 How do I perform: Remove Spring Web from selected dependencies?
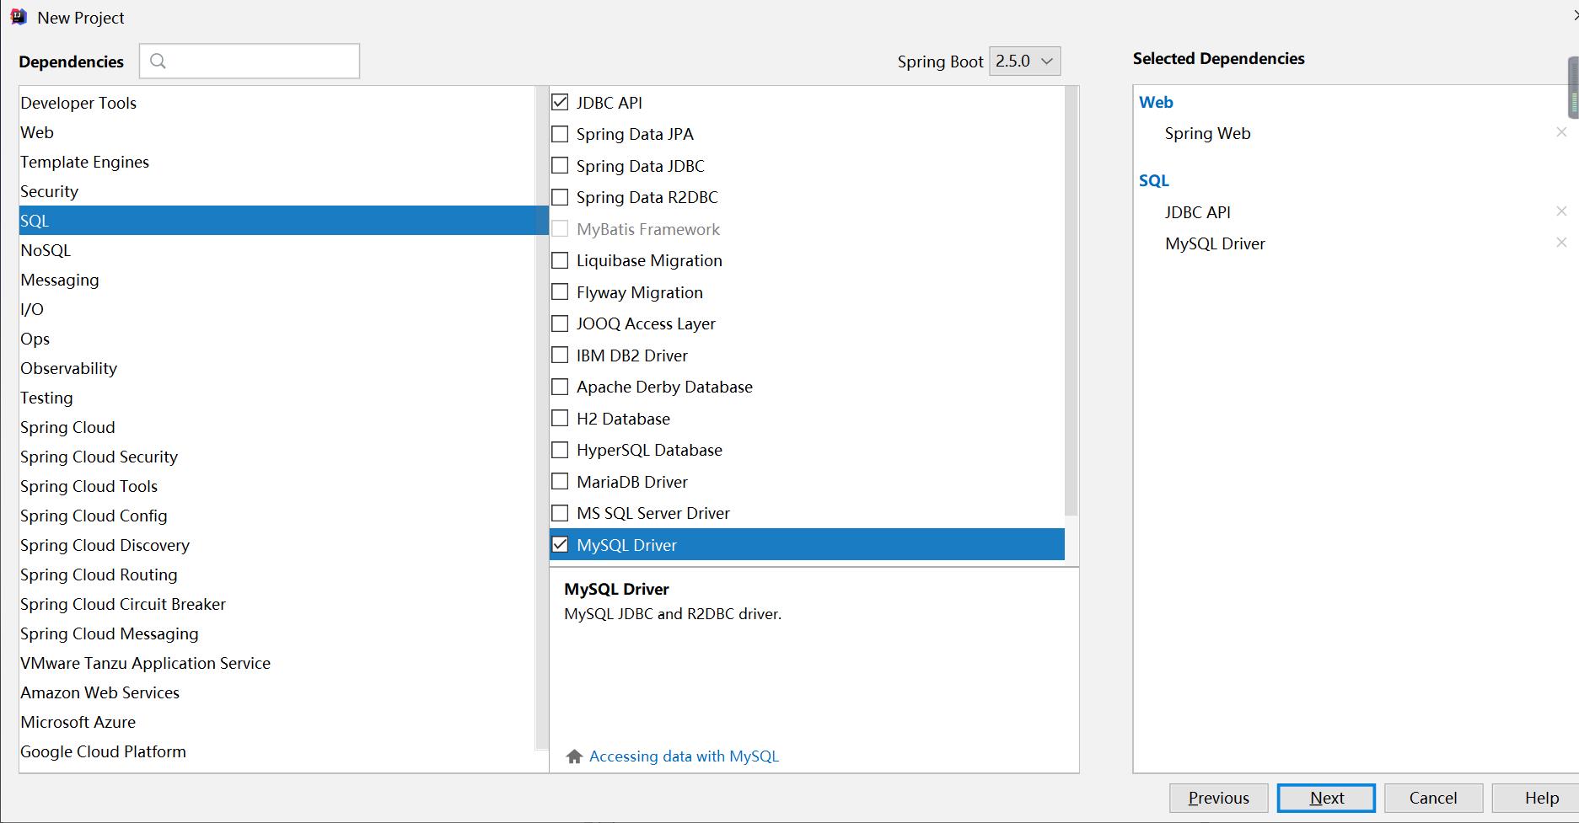(x=1561, y=132)
